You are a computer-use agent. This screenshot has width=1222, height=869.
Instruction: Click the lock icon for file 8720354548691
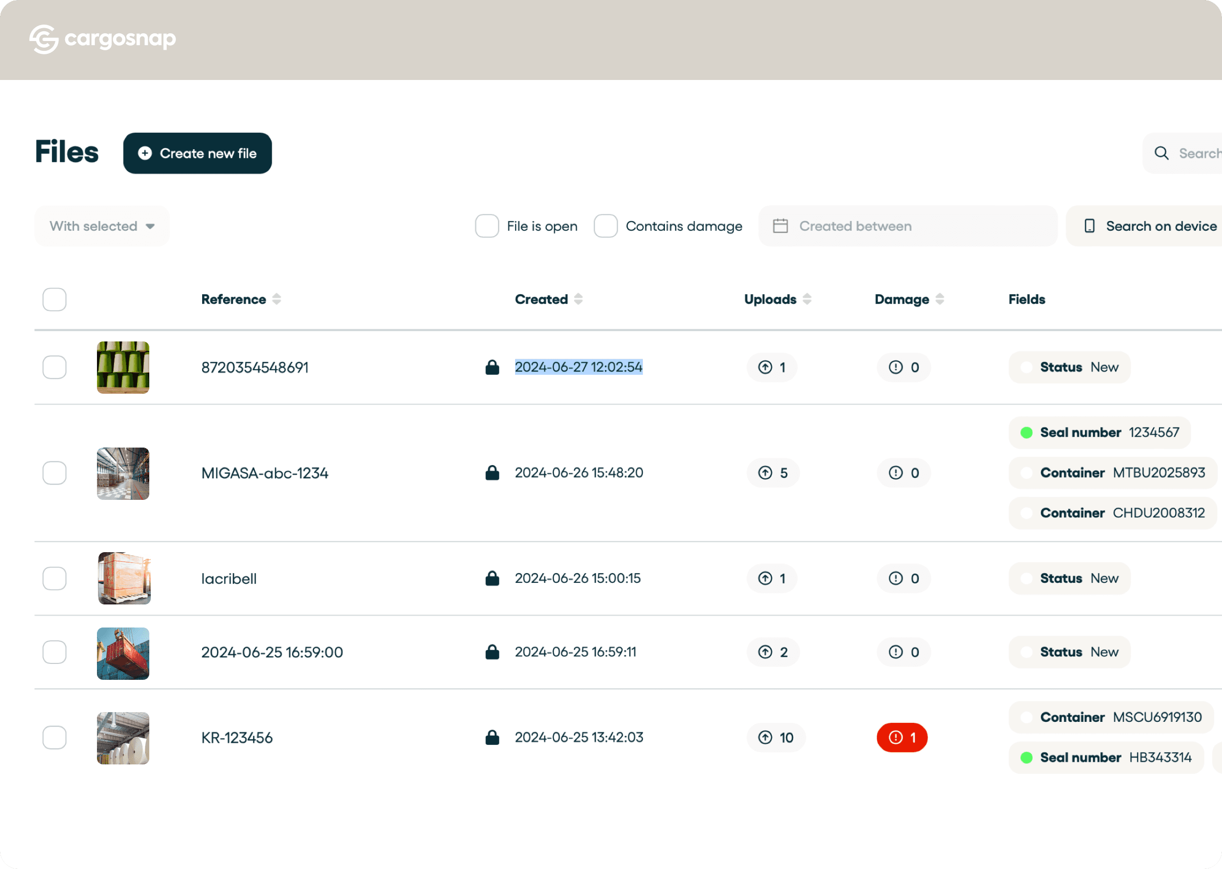[x=492, y=368]
